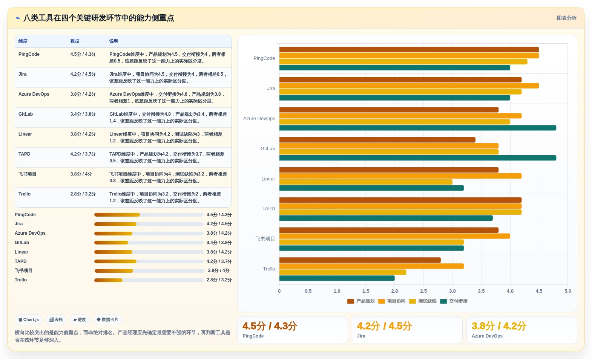Click the dark orange 产品规划 bar for Trello
Screen dimensions: 592x359
click(360, 260)
